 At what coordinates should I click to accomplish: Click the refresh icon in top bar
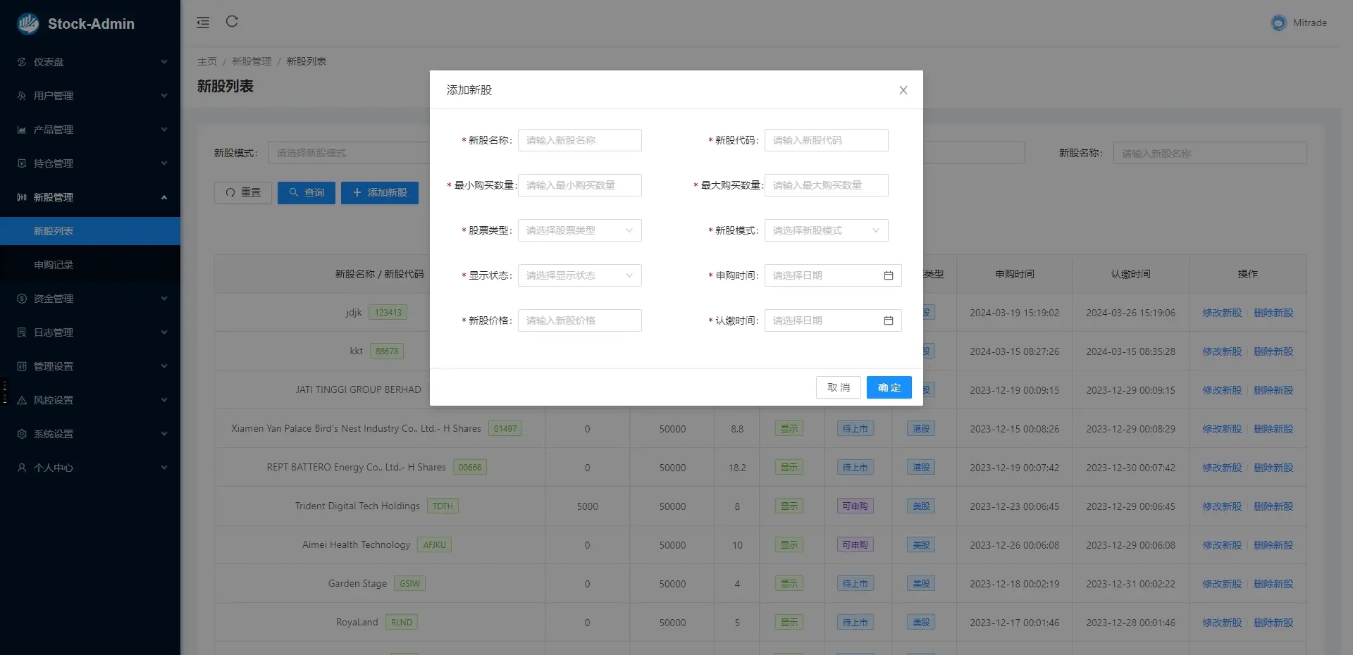point(232,22)
